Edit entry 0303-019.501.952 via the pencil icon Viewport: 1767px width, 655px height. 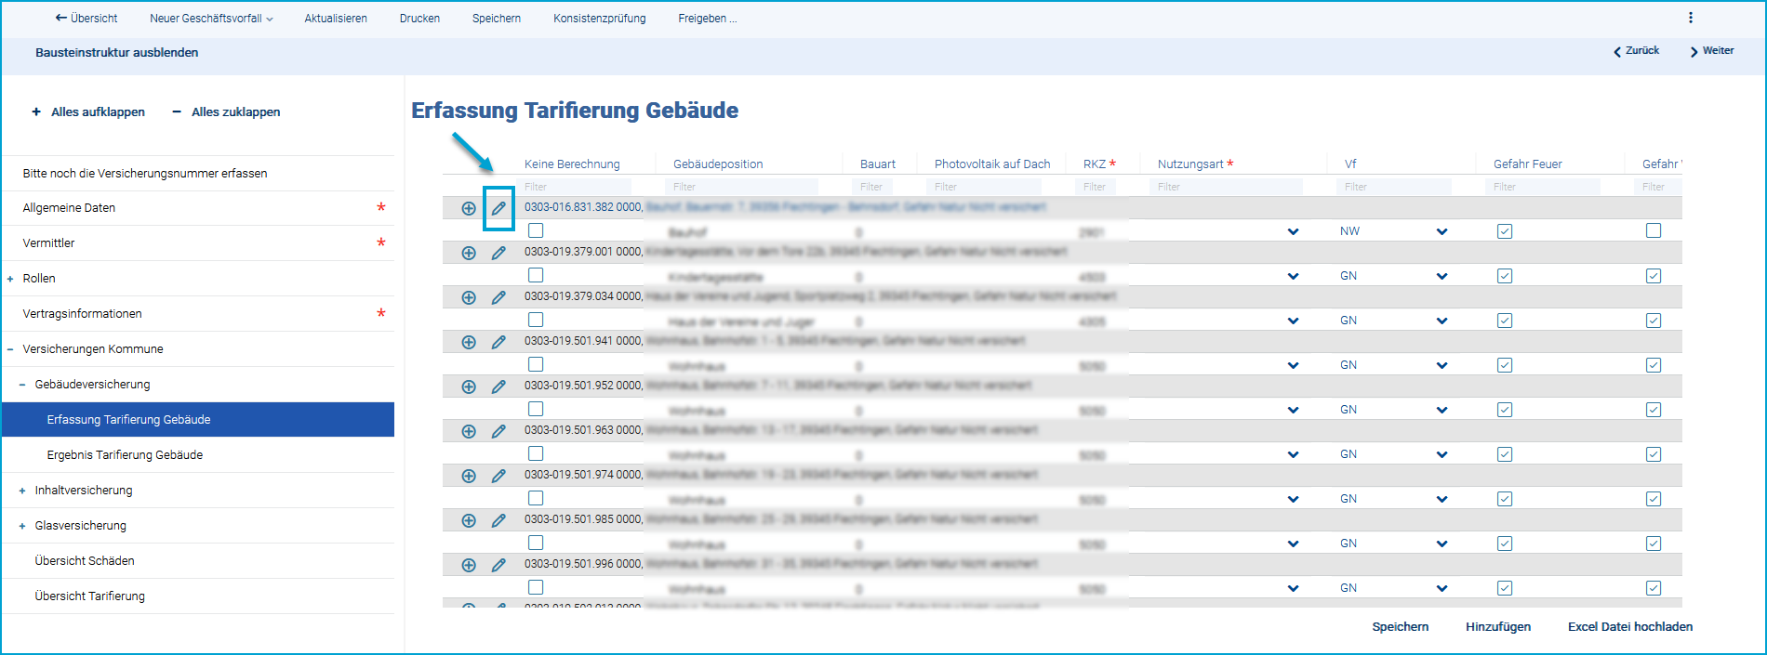(x=498, y=386)
